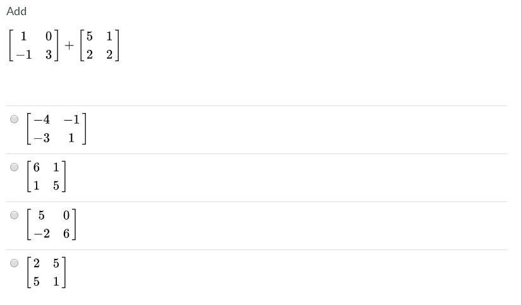Click the first question matrix with 1 0 −1 3
Screen dimensions: 522x305
point(33,45)
